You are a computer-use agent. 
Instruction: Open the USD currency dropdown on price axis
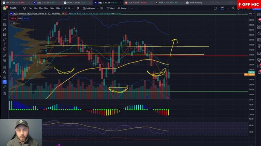252,13
